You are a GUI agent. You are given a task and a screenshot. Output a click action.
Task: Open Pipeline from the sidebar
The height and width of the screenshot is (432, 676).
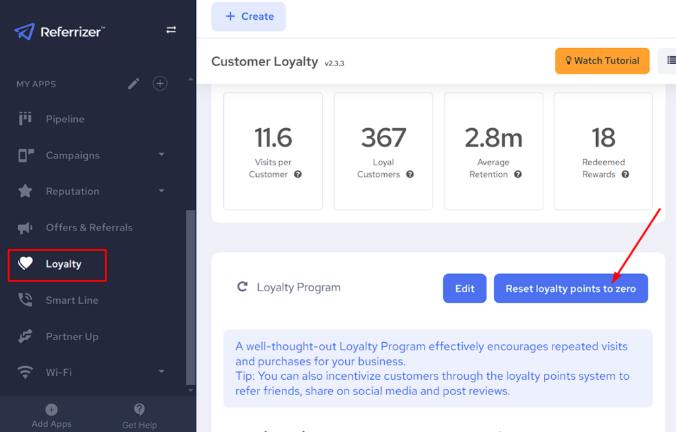click(x=65, y=119)
